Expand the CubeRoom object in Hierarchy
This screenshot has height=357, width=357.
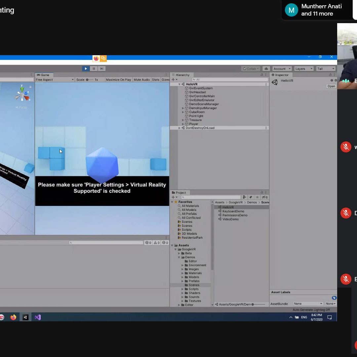pyautogui.click(x=183, y=112)
